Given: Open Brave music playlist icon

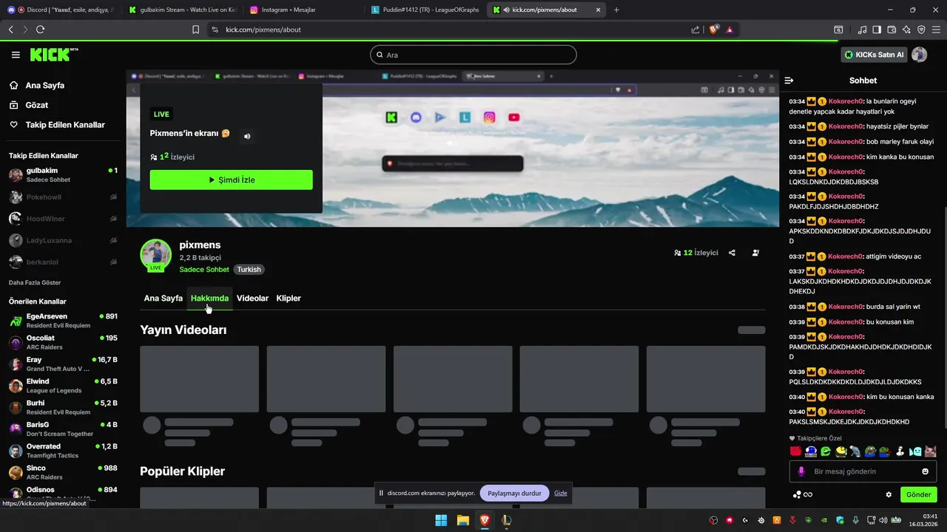Looking at the screenshot, I should coord(862,30).
